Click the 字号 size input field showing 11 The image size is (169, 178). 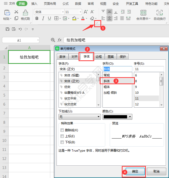pyautogui.click(x=149, y=69)
